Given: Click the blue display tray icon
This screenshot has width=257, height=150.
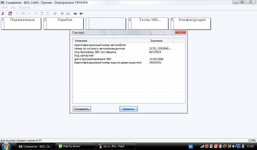Looking at the screenshot, I should (238, 146).
